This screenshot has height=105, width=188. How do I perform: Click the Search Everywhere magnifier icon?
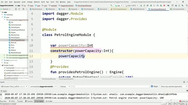(x=187, y=6)
